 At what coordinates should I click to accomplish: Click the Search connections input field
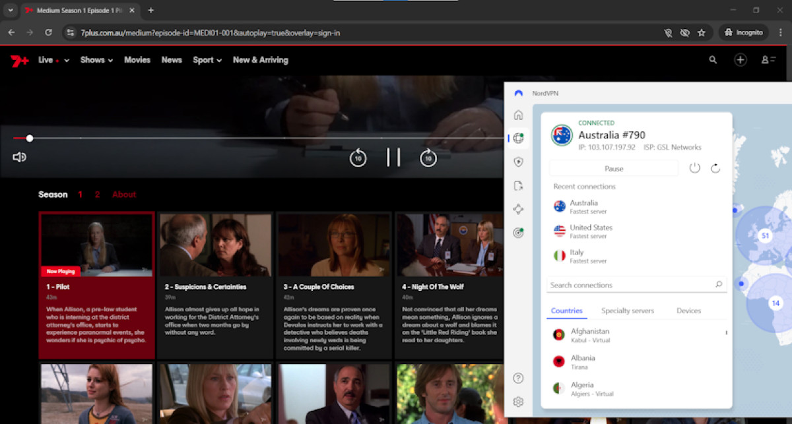tap(637, 285)
